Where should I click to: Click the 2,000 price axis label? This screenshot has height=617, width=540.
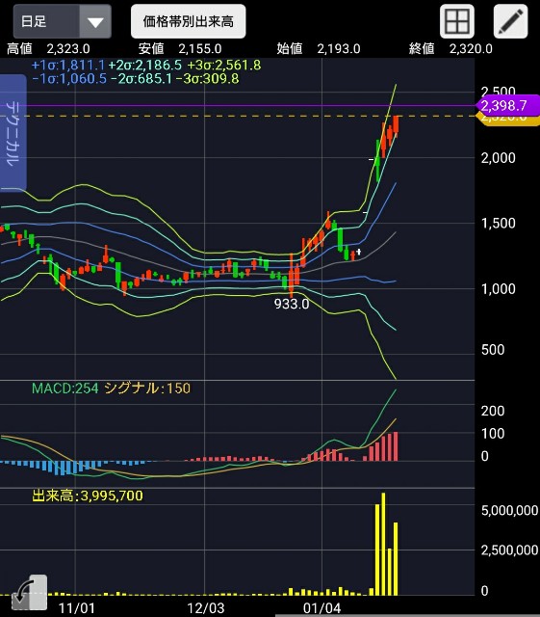498,158
